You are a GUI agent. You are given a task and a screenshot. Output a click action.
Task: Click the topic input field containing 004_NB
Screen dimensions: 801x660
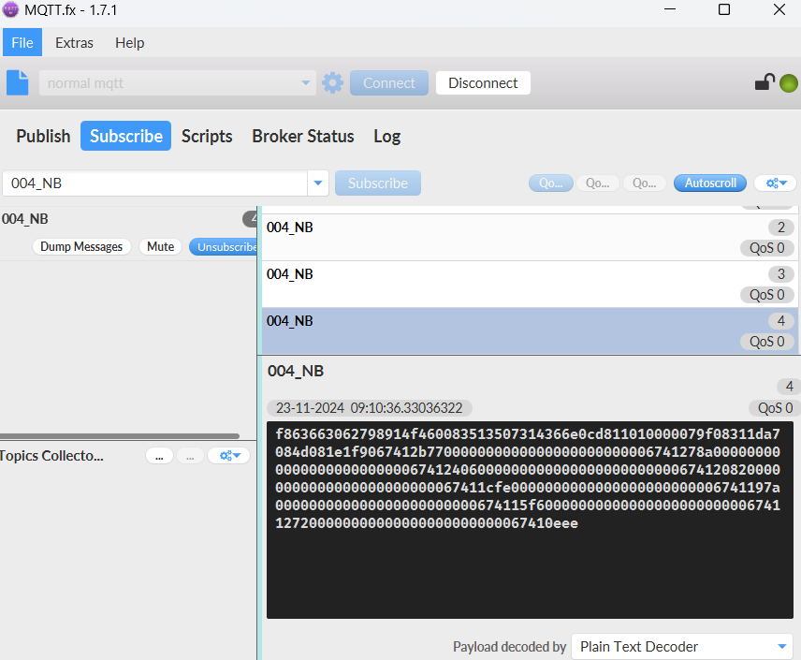click(154, 183)
